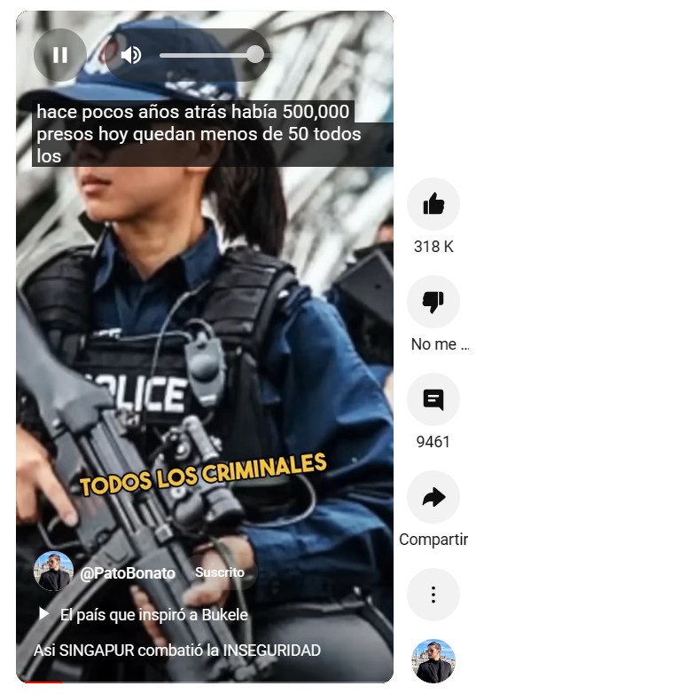Click the Asi SINGAPUR combatió la INSEGURIDAD title
Image resolution: width=679 pixels, height=694 pixels.
point(177,651)
